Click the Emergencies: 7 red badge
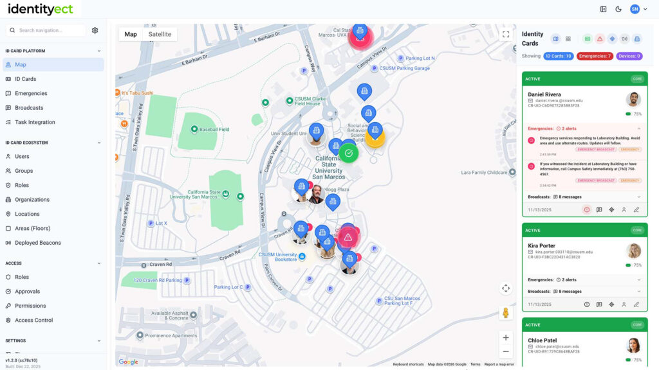Screen dimensions: 659x370 (x=595, y=56)
